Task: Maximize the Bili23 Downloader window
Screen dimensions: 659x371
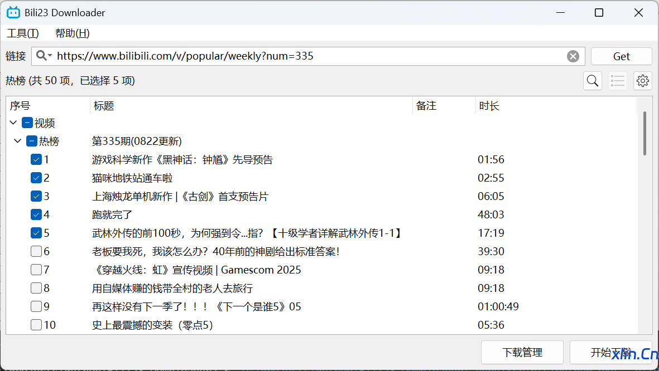Action: point(599,13)
